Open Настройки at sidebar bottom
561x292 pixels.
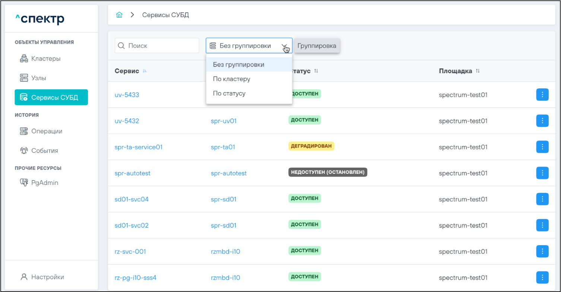47,277
